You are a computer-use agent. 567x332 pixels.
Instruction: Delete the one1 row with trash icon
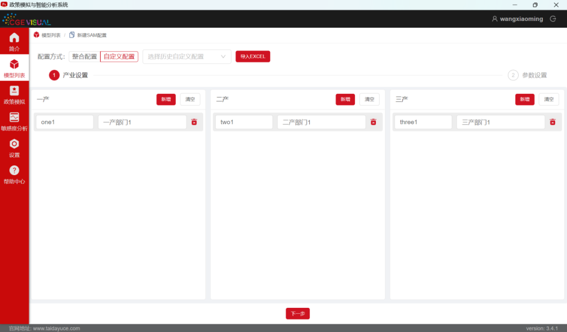click(x=194, y=122)
